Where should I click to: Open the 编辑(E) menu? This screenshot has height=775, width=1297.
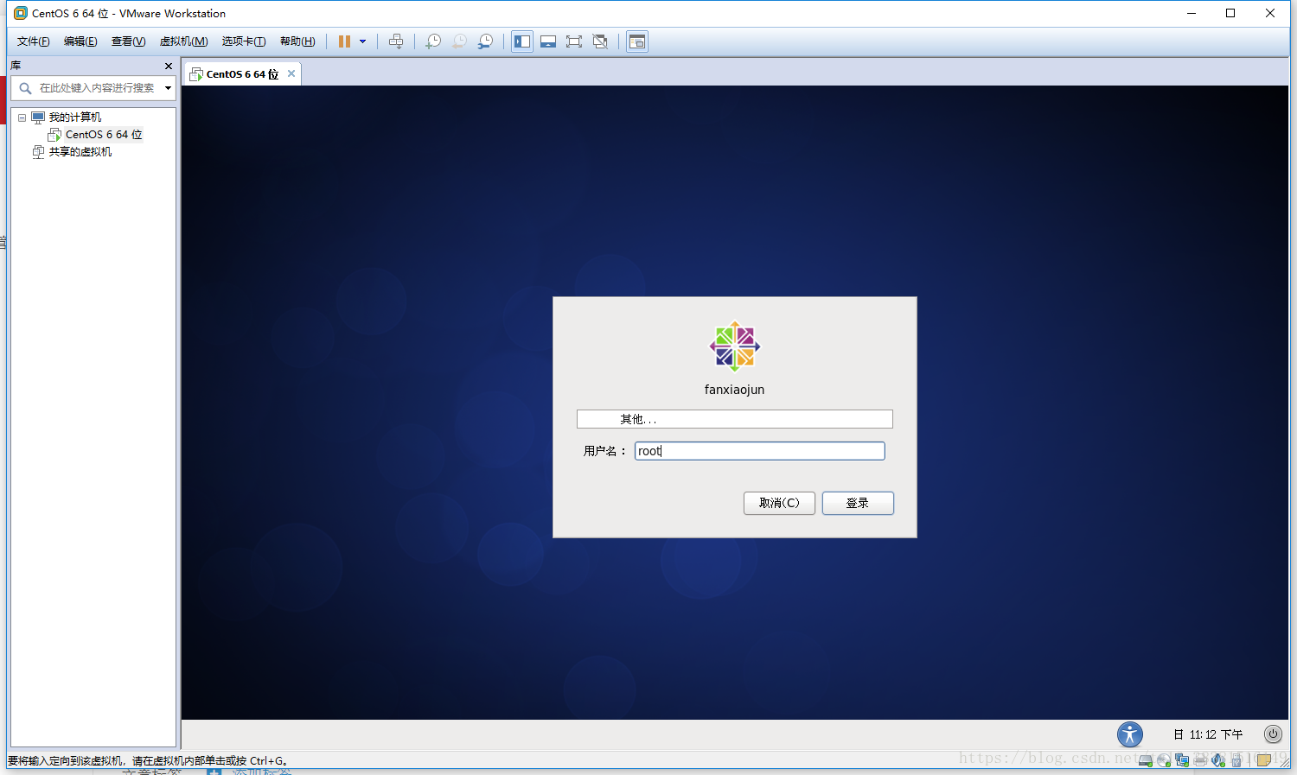pos(80,41)
